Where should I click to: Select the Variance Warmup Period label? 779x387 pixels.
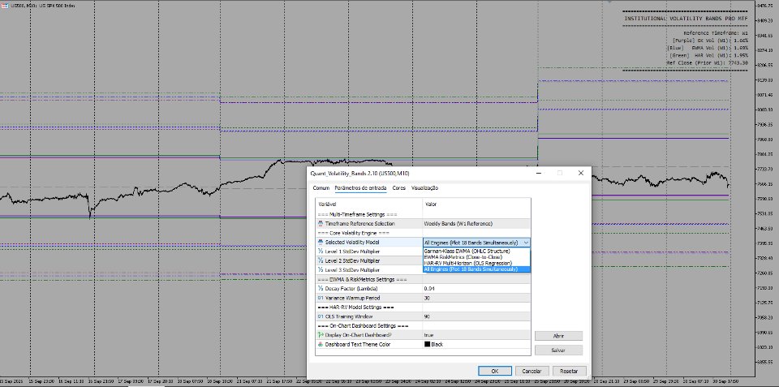pos(352,298)
